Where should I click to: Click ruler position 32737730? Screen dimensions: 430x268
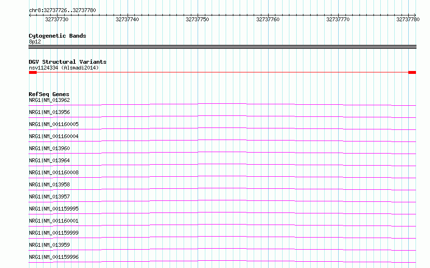click(x=57, y=19)
